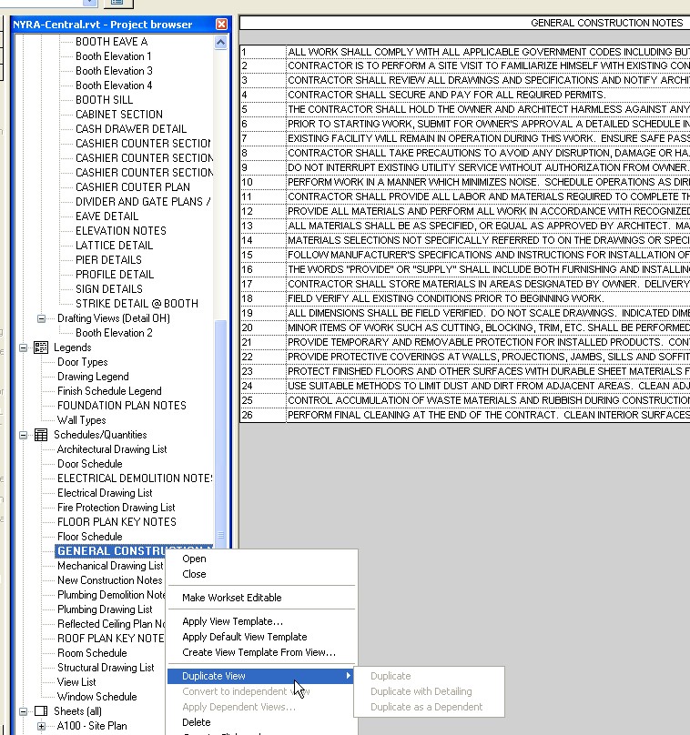Select FOUNDATION PLAN NOTES legend
This screenshot has height=735, width=690.
point(122,406)
